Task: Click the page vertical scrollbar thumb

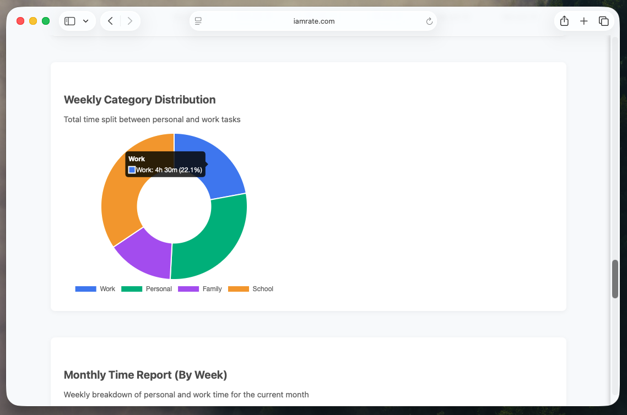Action: (x=615, y=279)
